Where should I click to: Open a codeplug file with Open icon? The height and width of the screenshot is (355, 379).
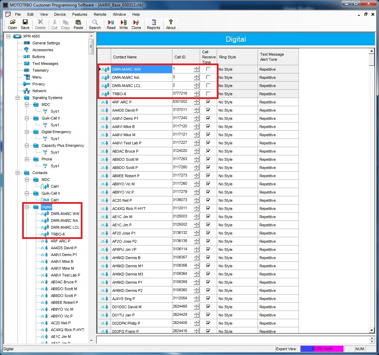(12, 25)
